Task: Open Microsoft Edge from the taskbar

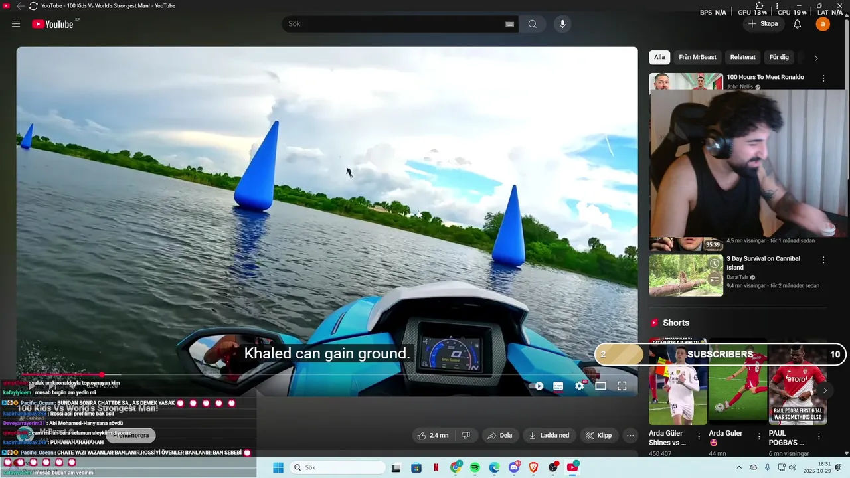Action: [x=495, y=467]
